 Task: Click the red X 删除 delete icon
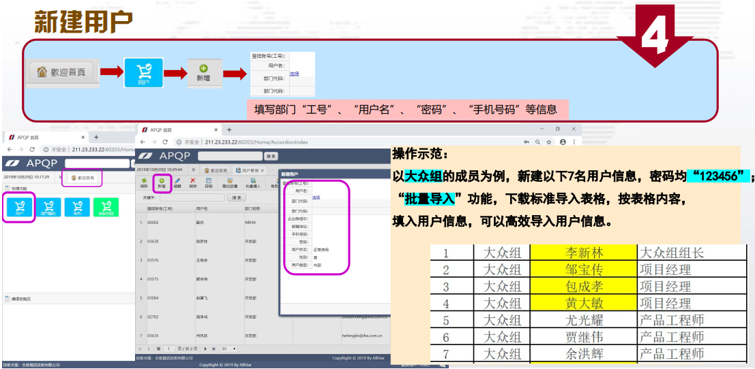pyautogui.click(x=193, y=182)
